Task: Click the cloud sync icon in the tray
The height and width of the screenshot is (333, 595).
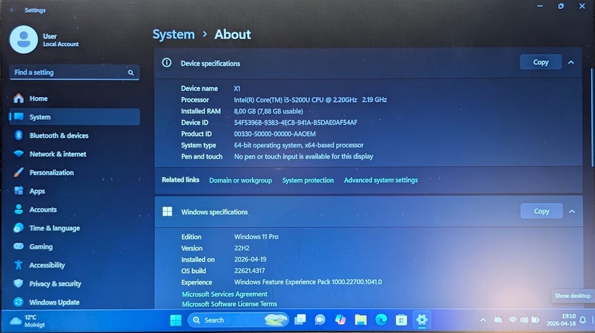Action: pyautogui.click(x=498, y=321)
